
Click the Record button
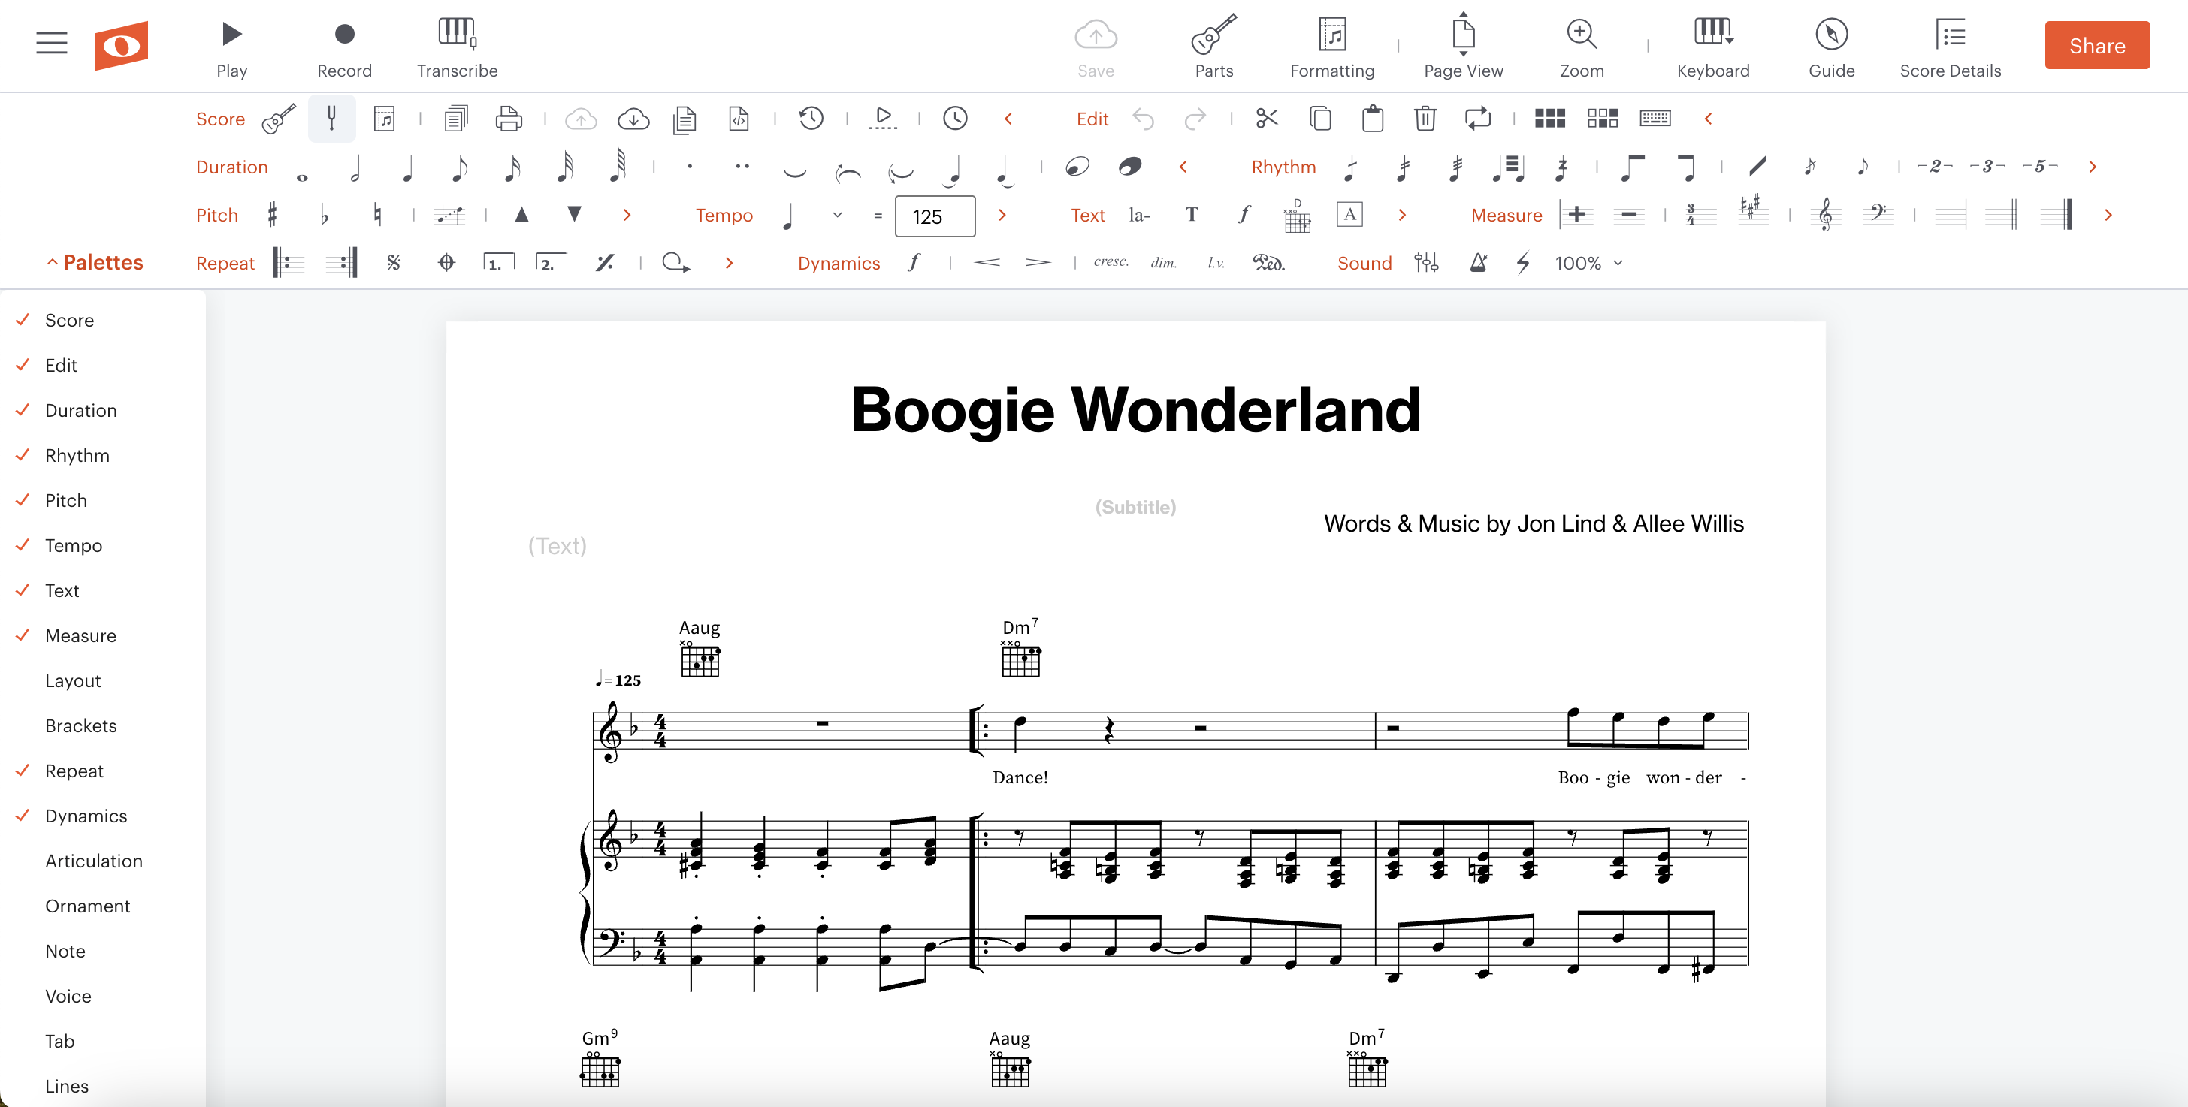(344, 47)
